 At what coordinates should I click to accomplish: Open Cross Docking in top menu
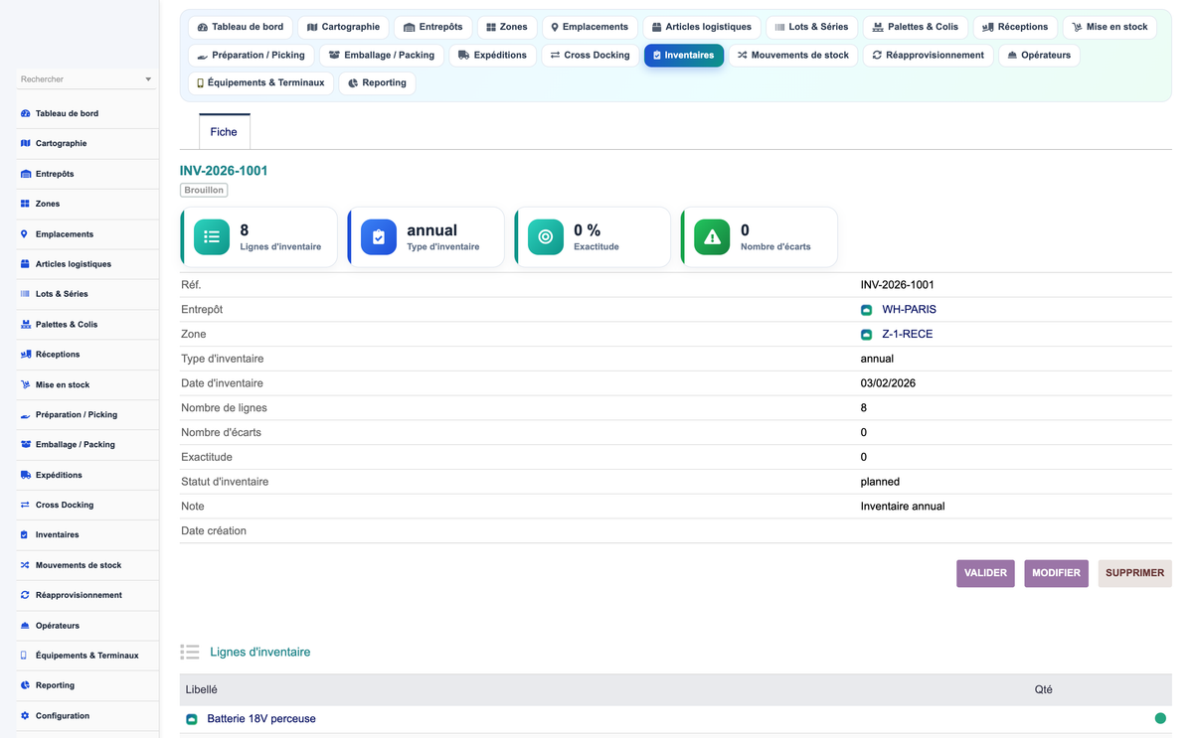pyautogui.click(x=591, y=55)
